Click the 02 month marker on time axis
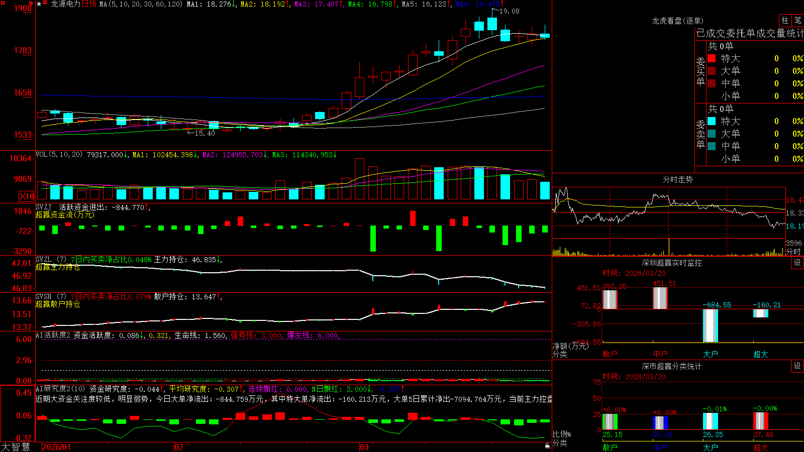Viewport: 804px width, 452px height. pos(179,447)
